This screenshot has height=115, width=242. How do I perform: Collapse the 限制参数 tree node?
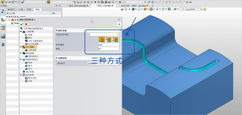click(x=21, y=53)
